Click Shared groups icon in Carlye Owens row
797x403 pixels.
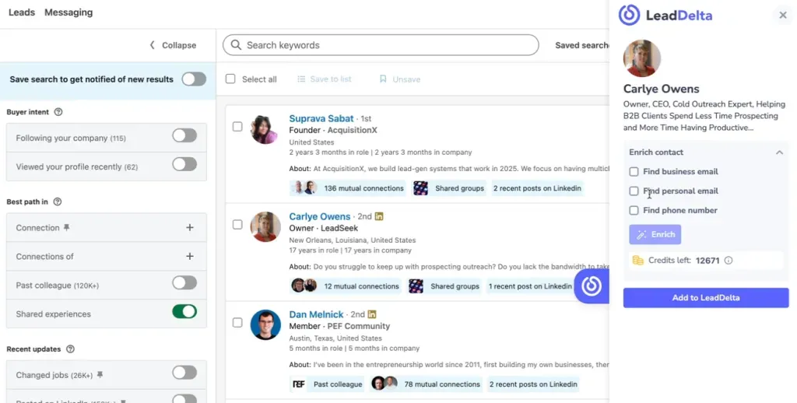point(416,286)
